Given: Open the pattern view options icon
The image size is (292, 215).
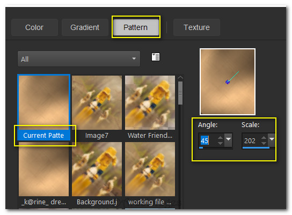Looking at the screenshot, I should (x=156, y=57).
